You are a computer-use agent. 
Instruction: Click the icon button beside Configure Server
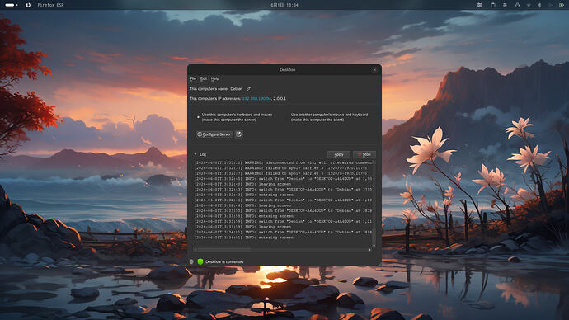[239, 134]
